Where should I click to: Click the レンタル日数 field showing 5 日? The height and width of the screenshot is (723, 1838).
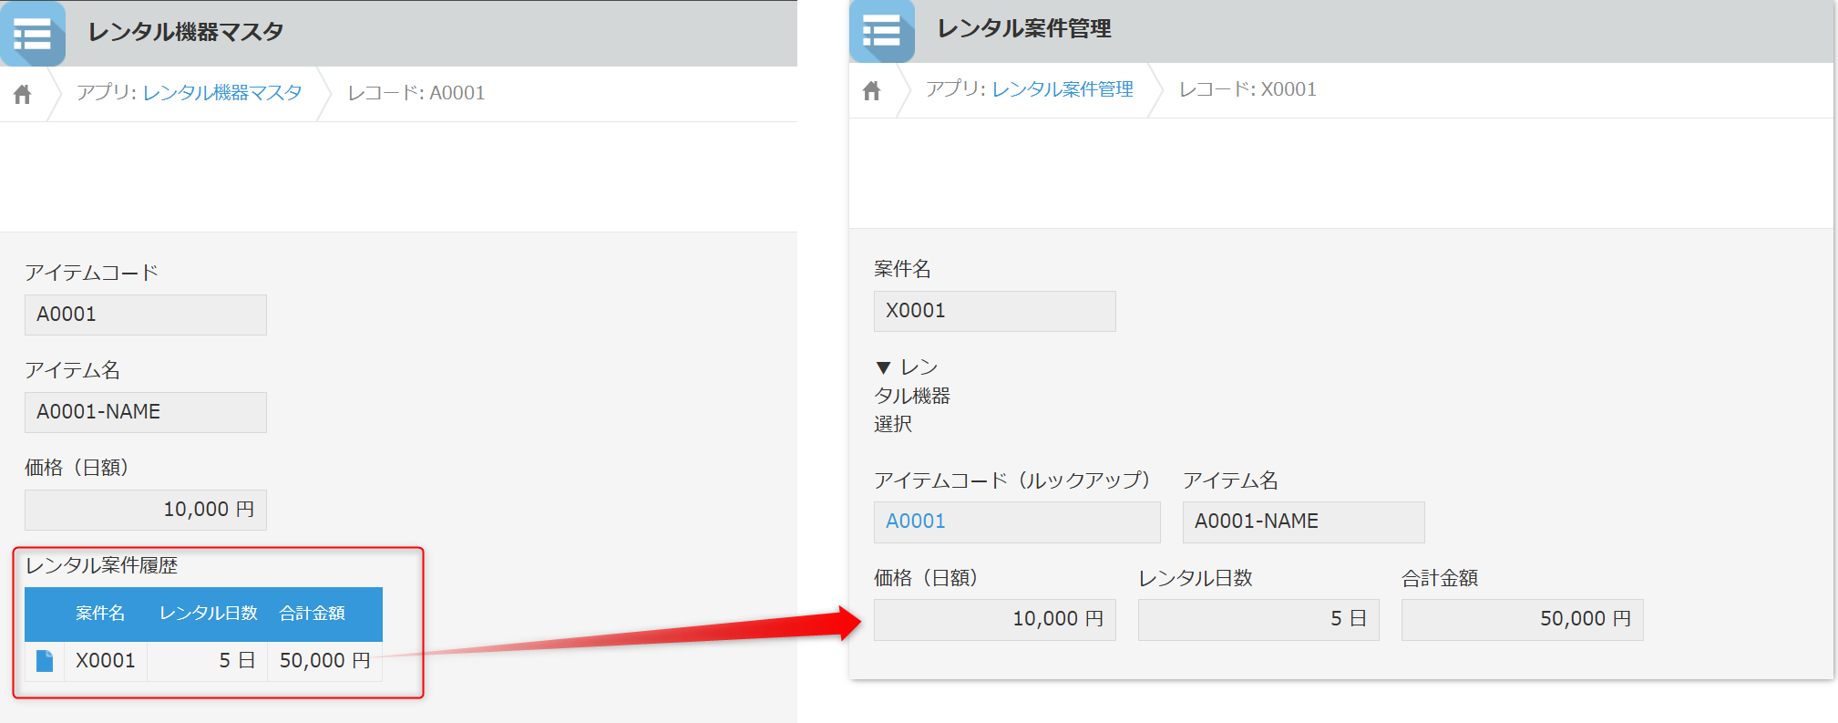click(1258, 619)
